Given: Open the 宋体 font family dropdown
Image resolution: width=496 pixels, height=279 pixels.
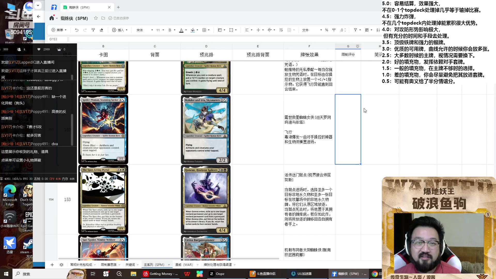Looking at the screenshot, I should click(x=145, y=30).
